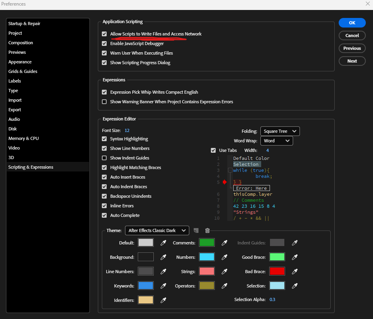Click the Good Brace green swatch
373x319 pixels.
pos(277,257)
